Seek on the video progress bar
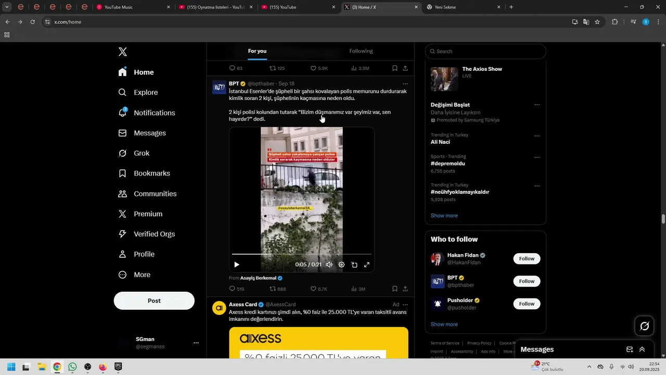Image resolution: width=666 pixels, height=375 pixels. [x=302, y=254]
